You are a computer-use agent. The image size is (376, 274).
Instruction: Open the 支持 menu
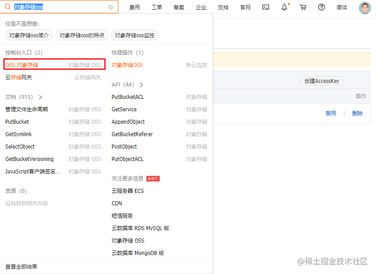click(223, 8)
